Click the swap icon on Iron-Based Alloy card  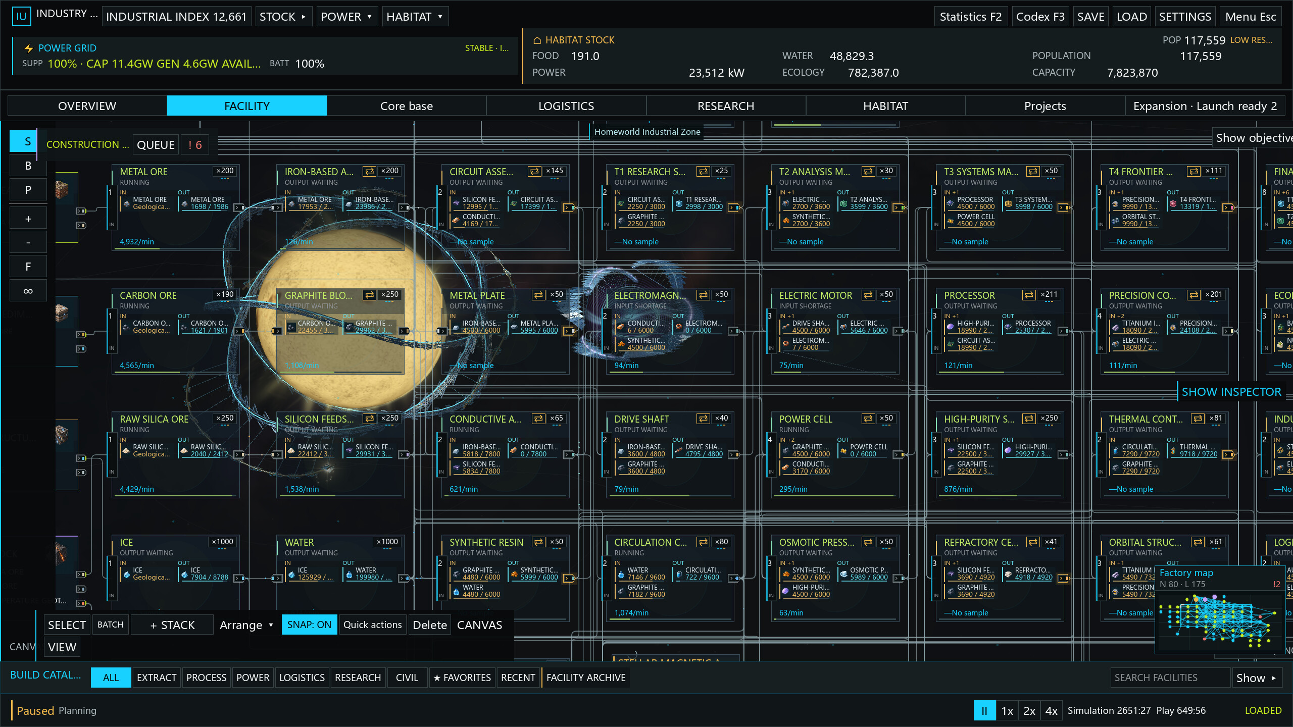click(370, 171)
